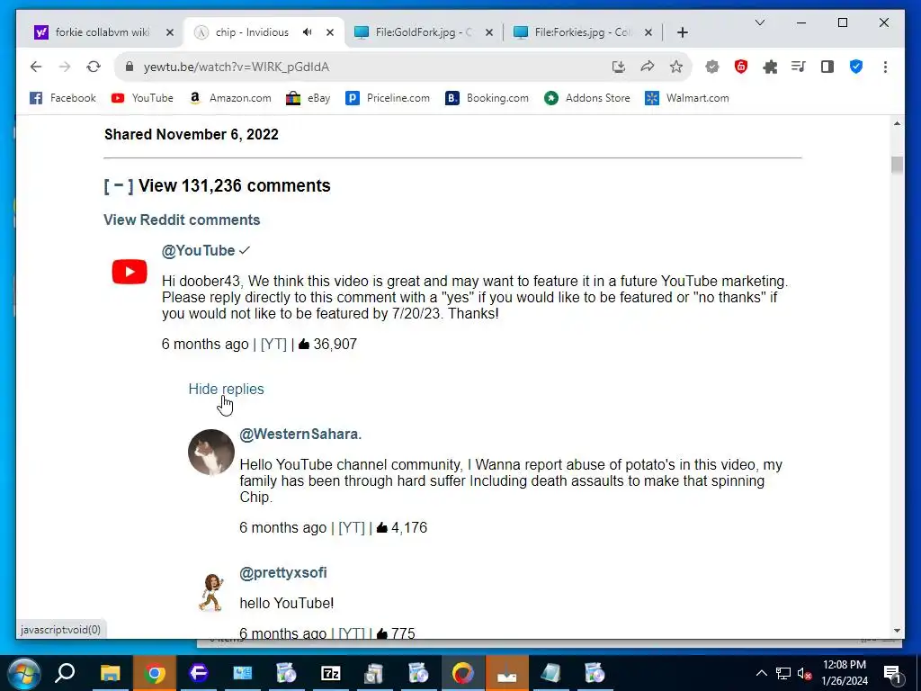Click View Reddit comments link
The image size is (921, 691).
pyautogui.click(x=182, y=220)
